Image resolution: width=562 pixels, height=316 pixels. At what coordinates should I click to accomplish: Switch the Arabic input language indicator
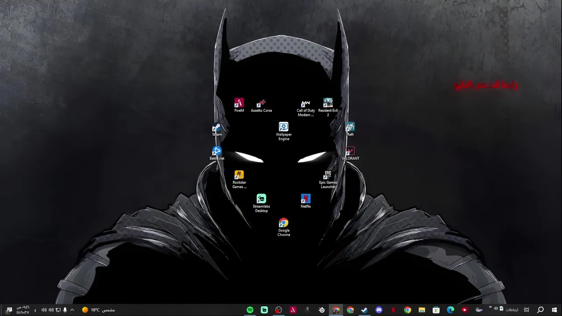pos(35,310)
